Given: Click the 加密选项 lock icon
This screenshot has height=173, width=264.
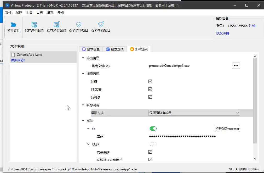Looking at the screenshot, I should tap(132, 49).
